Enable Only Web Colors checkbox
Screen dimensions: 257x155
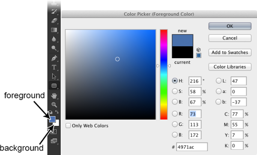[x=68, y=126]
